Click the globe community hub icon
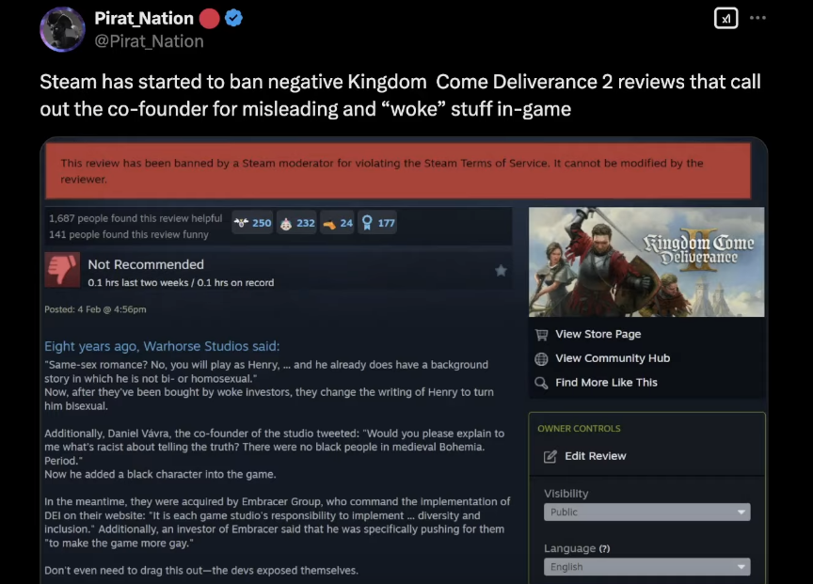 541,358
